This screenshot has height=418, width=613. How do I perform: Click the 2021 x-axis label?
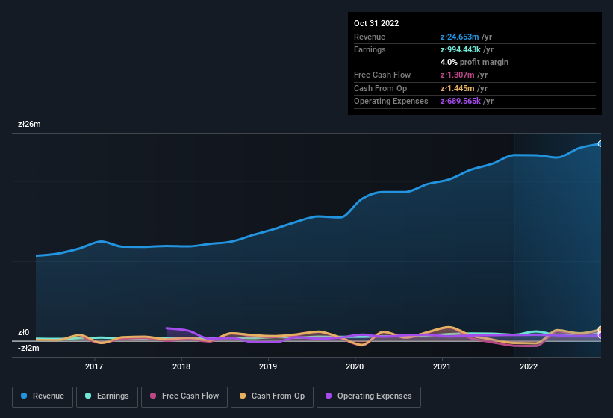pyautogui.click(x=442, y=366)
